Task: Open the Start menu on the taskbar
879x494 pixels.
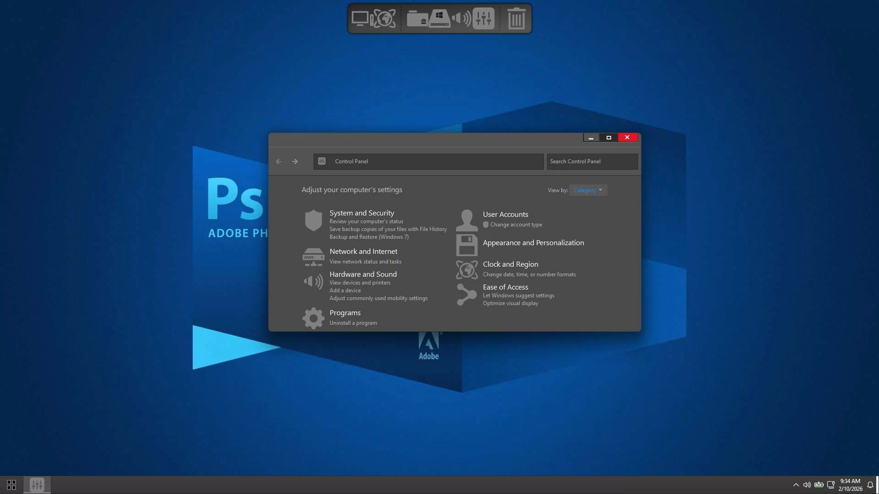Action: click(x=11, y=484)
